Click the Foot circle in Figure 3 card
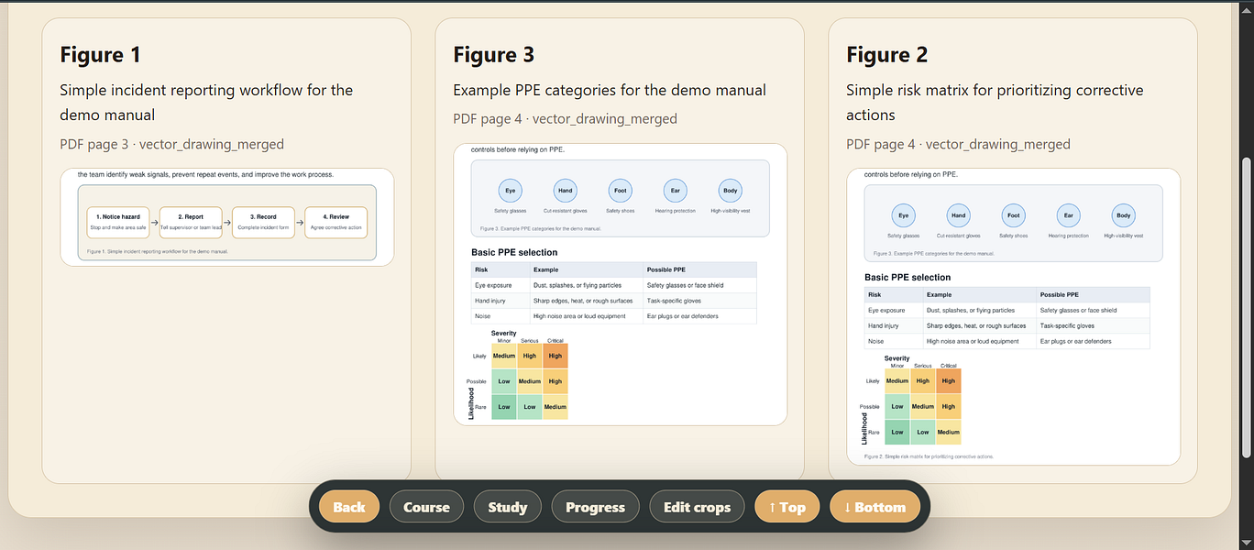 (x=621, y=191)
